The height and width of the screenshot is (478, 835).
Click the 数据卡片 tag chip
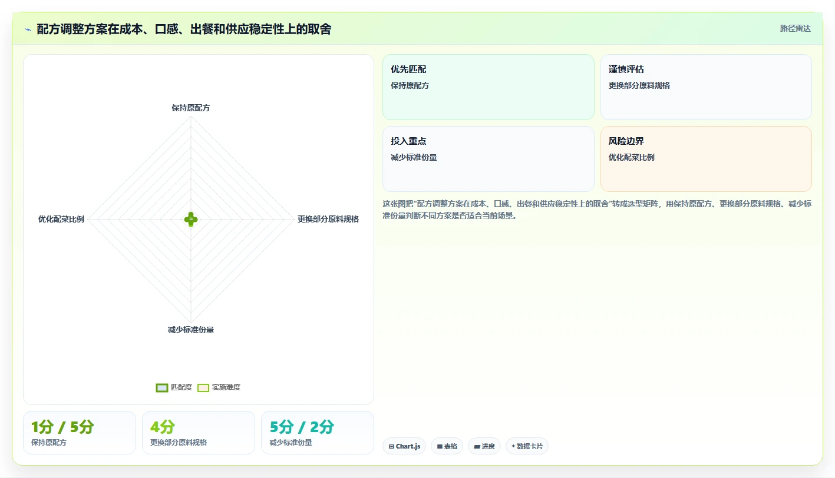pyautogui.click(x=527, y=446)
